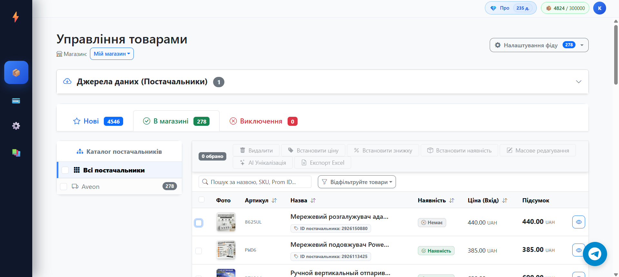The width and height of the screenshot is (619, 277).
Task: Click supplier ID tag 2926150880
Action: pyautogui.click(x=331, y=228)
